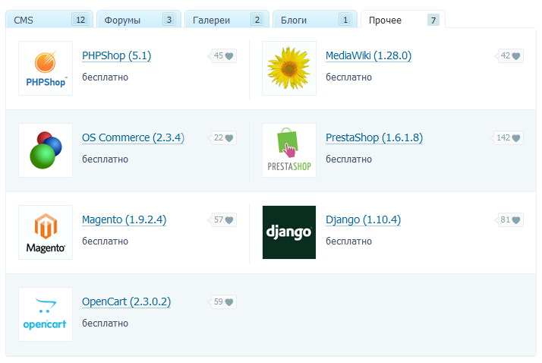Open the Django dark green logo

(289, 232)
